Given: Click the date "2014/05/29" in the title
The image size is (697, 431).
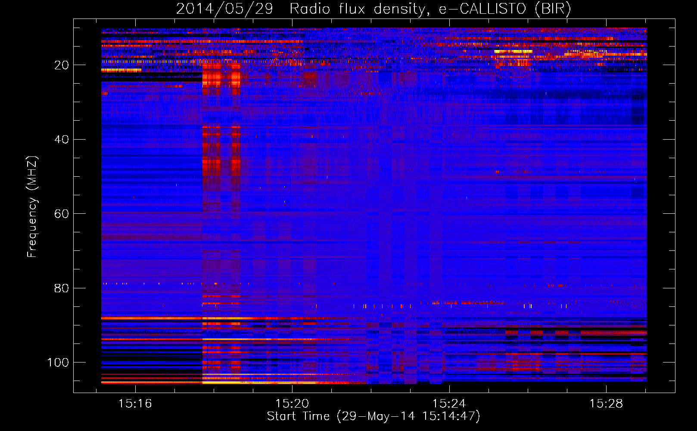Looking at the screenshot, I should click(224, 9).
